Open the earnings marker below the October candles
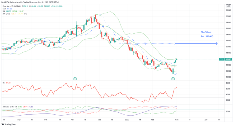 coord(75,78)
